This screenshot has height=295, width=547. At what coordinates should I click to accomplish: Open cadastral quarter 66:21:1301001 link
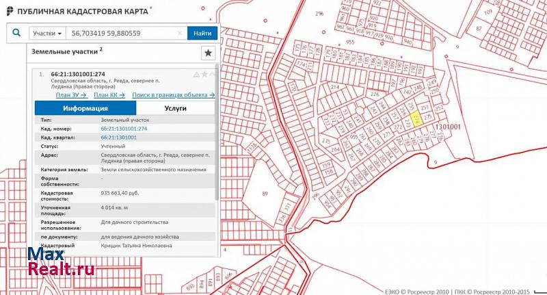pyautogui.click(x=118, y=137)
